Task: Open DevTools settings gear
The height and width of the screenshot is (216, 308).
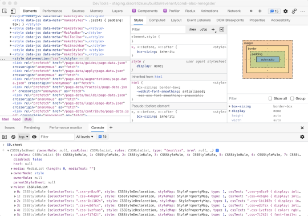Action: pos(286,11)
